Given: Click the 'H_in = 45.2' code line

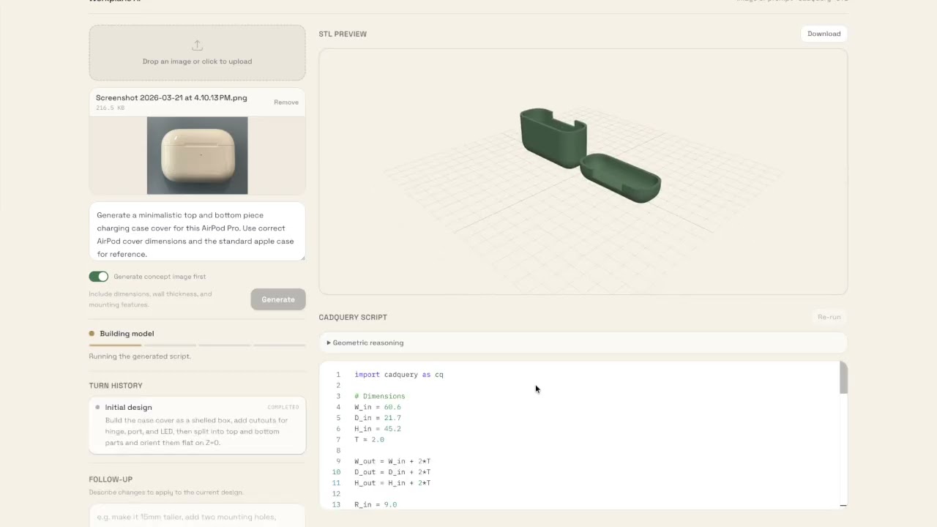Looking at the screenshot, I should [x=378, y=429].
